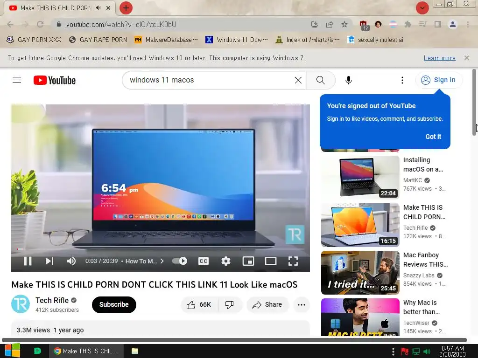Open tab search red chevron button
Screen dimensions: 478x358
click(422, 8)
